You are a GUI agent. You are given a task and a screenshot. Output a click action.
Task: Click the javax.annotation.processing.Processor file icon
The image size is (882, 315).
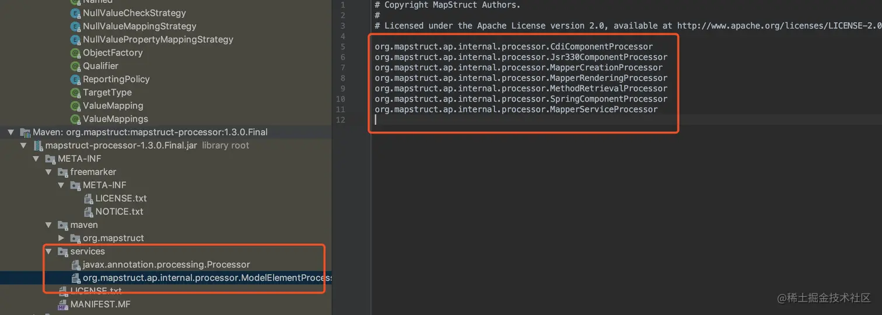76,265
